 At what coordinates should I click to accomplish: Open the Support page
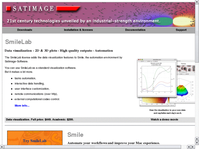pos(181,30)
